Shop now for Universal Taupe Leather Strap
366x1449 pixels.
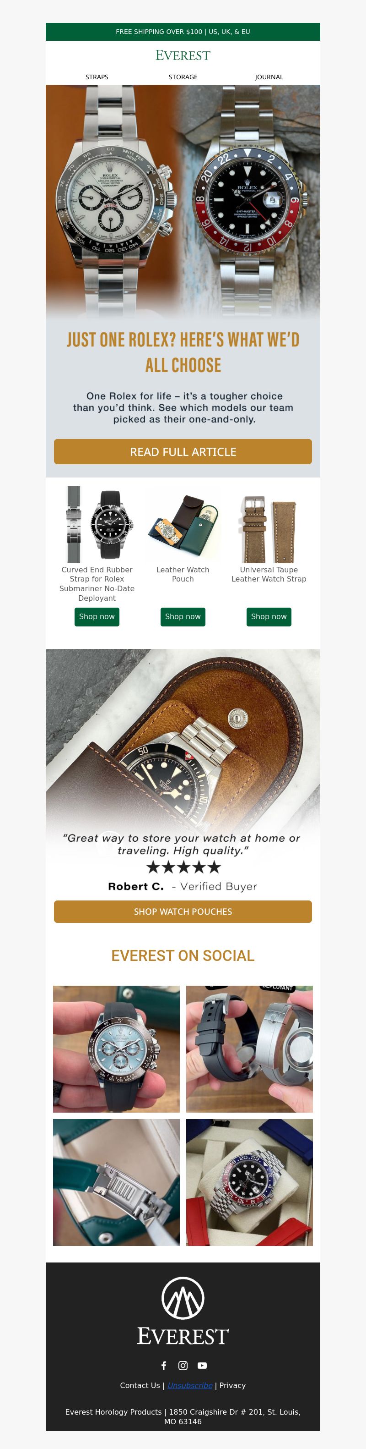(x=269, y=616)
